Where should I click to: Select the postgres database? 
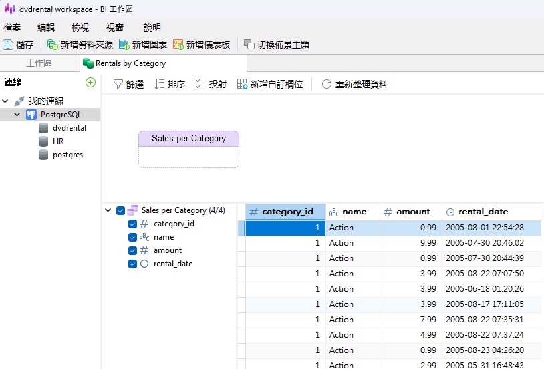[67, 155]
